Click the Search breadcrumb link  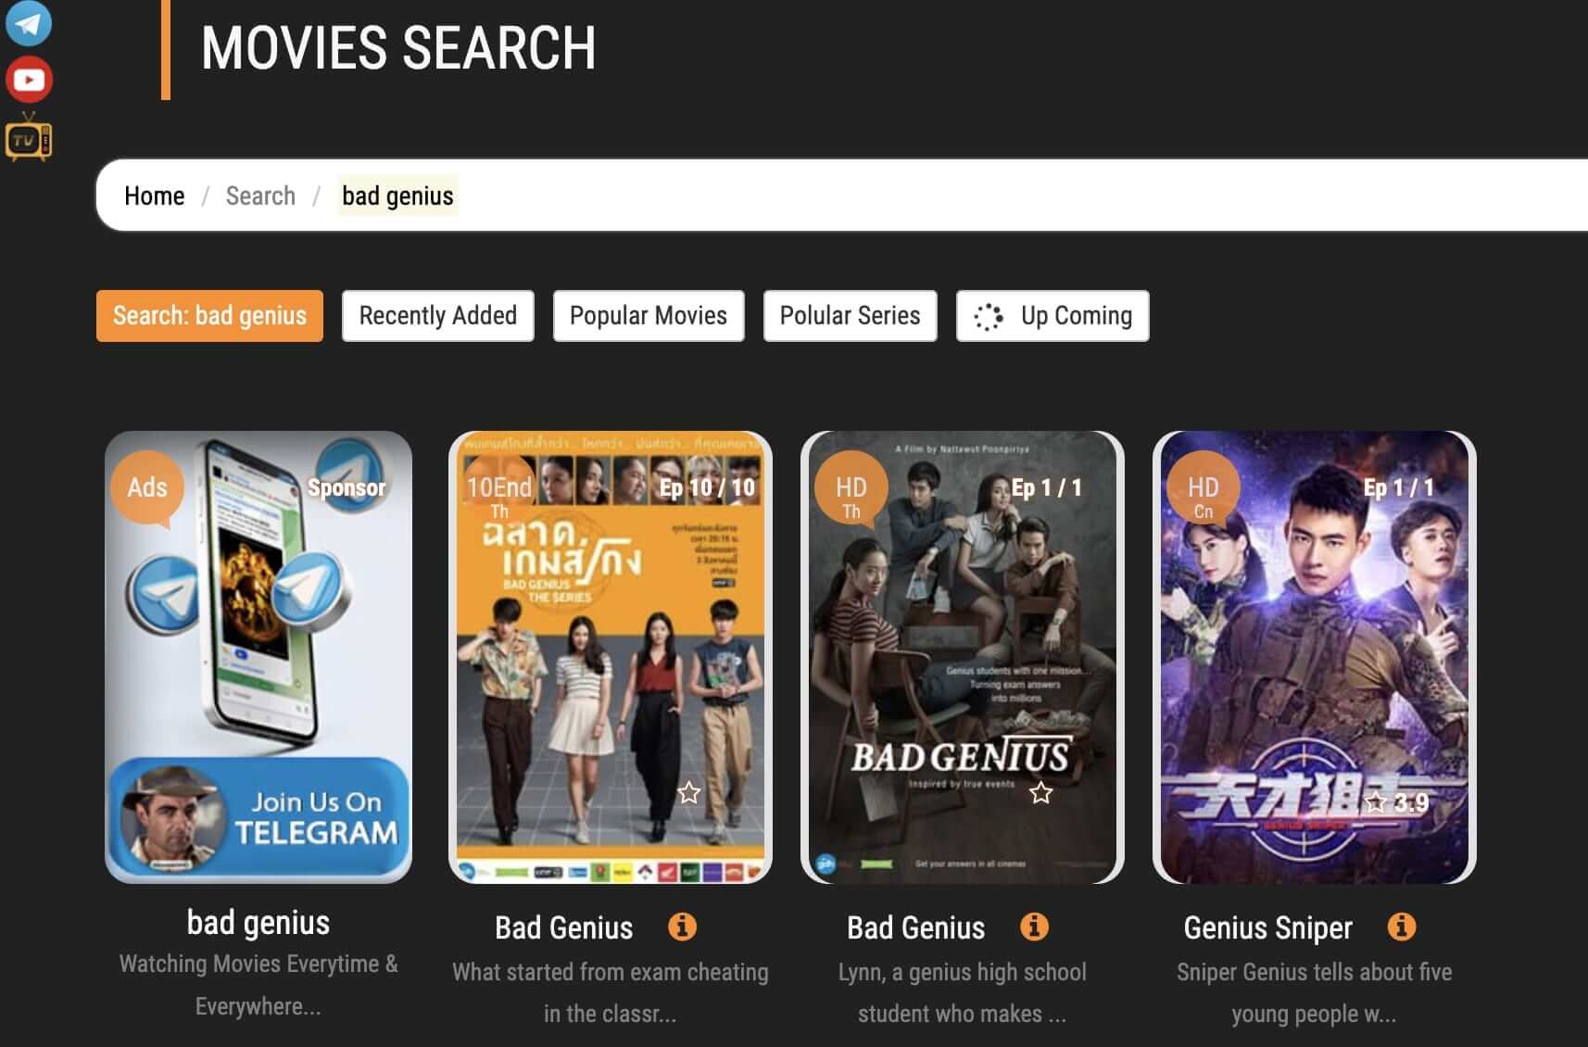[x=260, y=196]
